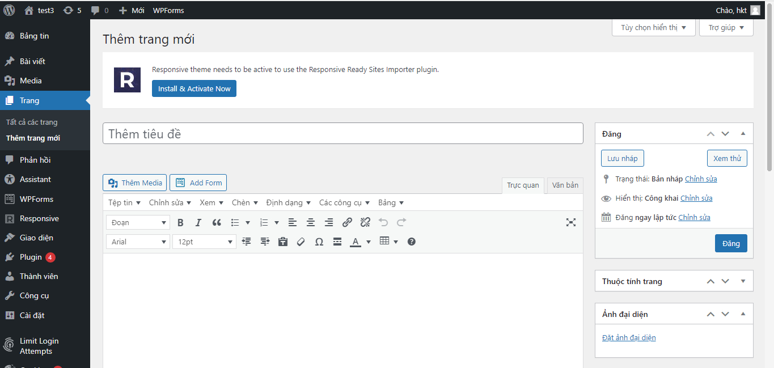
Task: Center align the text
Action: 311,222
